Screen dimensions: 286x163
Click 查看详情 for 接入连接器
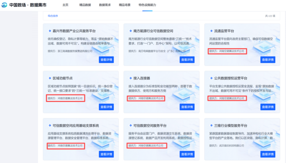tap(187, 107)
